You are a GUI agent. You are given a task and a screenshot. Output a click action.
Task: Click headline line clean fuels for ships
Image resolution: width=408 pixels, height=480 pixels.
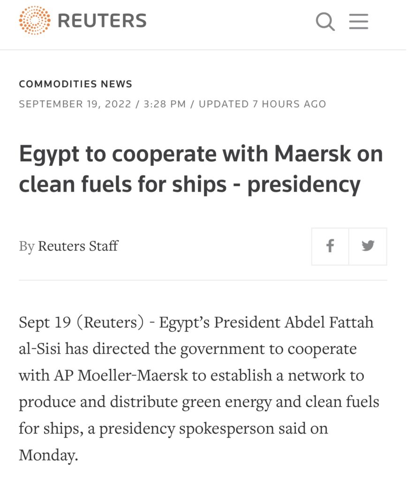[123, 184]
